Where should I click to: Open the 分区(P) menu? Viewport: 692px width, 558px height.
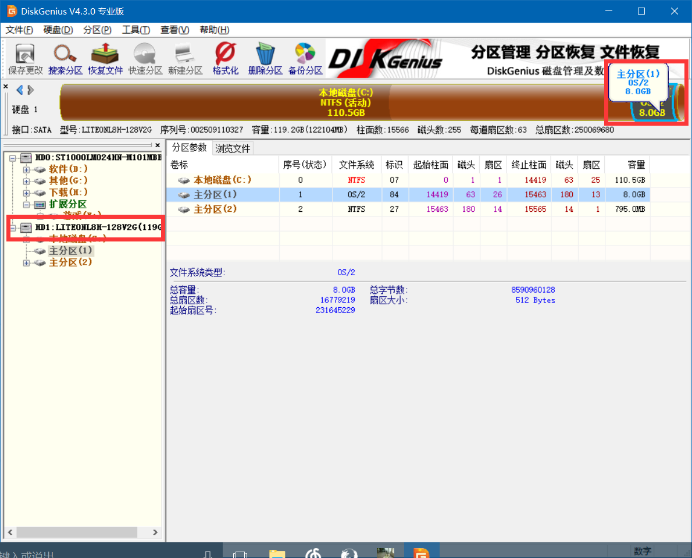tap(97, 30)
